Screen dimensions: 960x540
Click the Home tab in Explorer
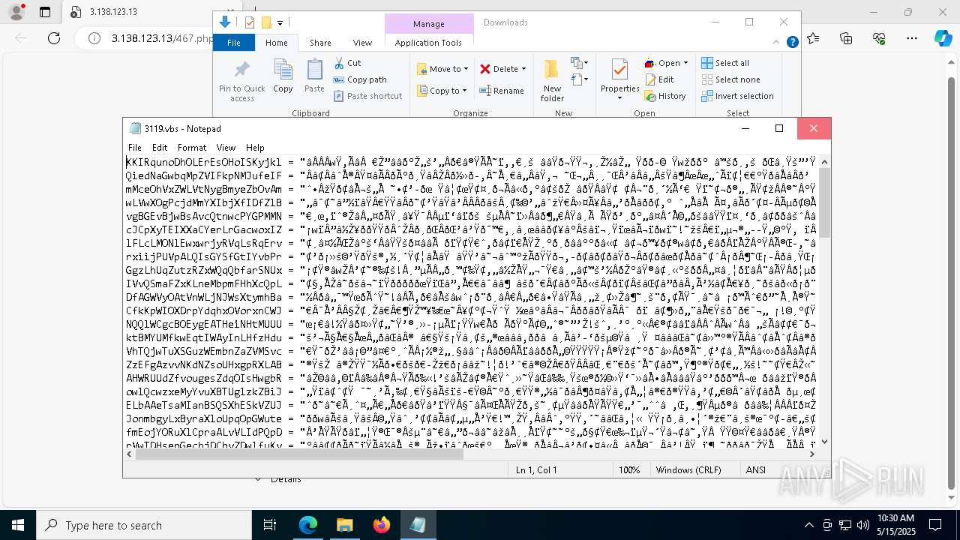tap(276, 43)
